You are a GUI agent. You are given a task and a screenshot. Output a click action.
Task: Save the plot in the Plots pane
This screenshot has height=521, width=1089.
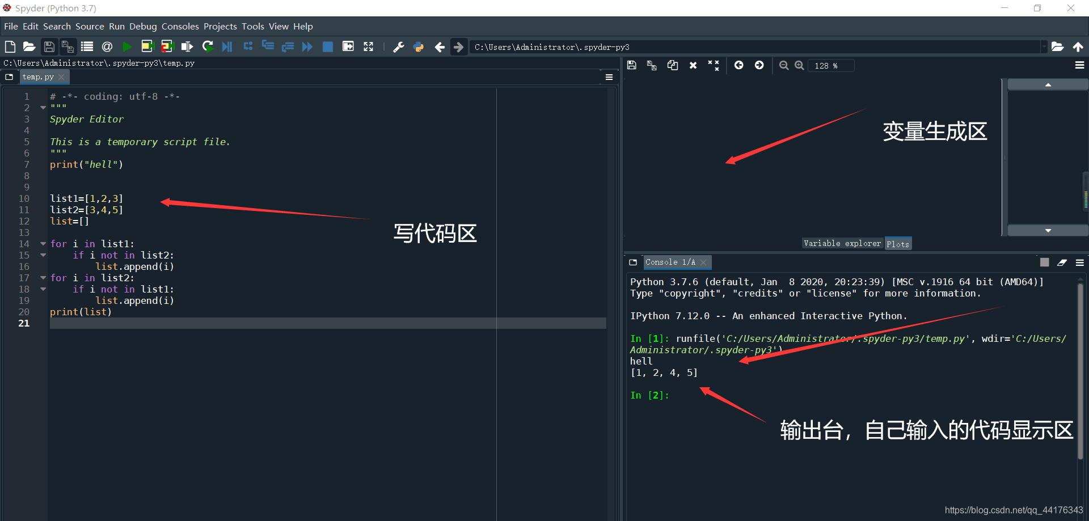[631, 65]
